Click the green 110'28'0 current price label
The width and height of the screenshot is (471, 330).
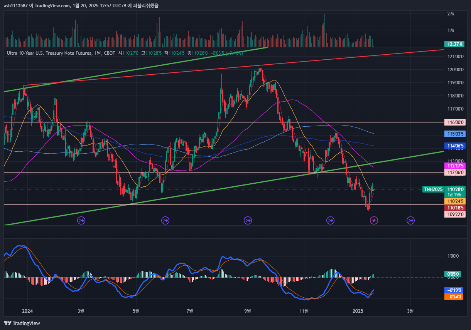(455, 189)
